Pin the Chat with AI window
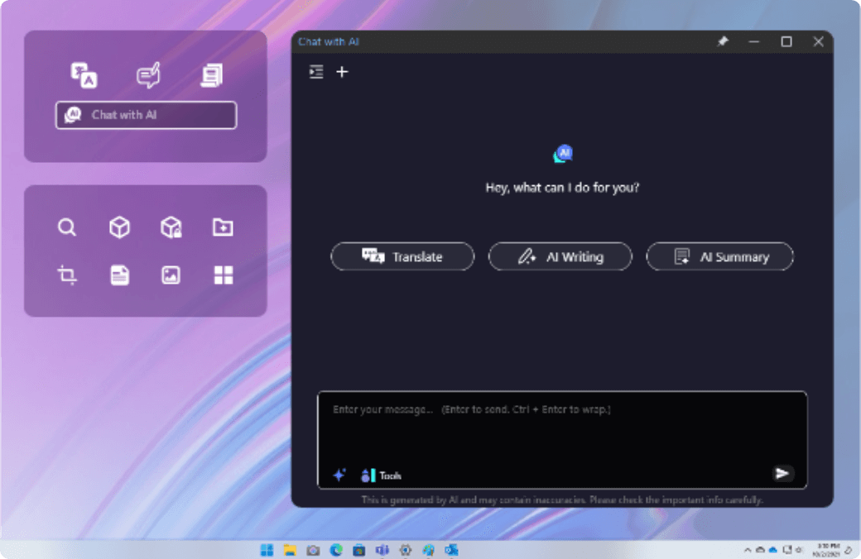Viewport: 861px width, 559px height. [723, 41]
